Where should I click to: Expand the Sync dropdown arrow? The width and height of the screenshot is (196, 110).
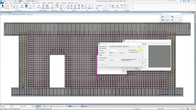pos(113,8)
